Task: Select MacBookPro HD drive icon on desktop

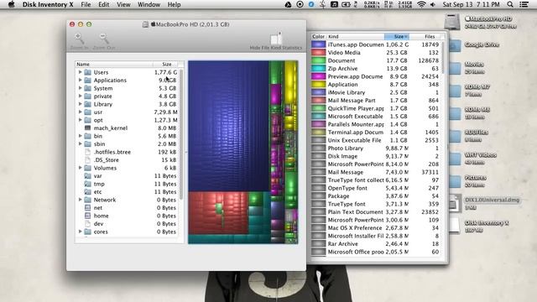Action: [x=451, y=22]
